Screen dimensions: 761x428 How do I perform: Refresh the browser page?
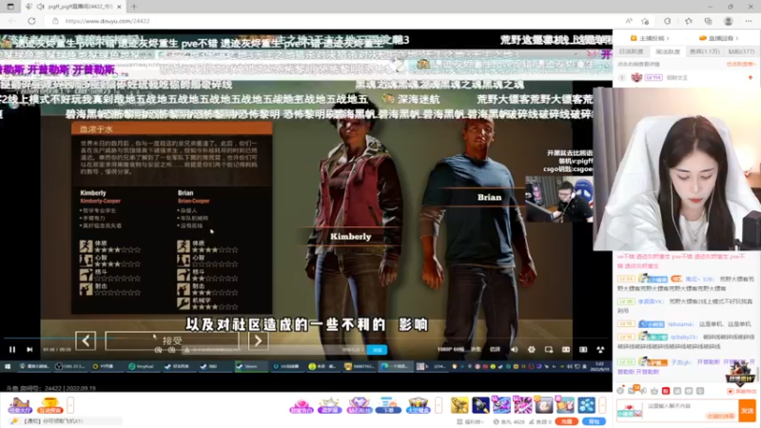(x=31, y=21)
